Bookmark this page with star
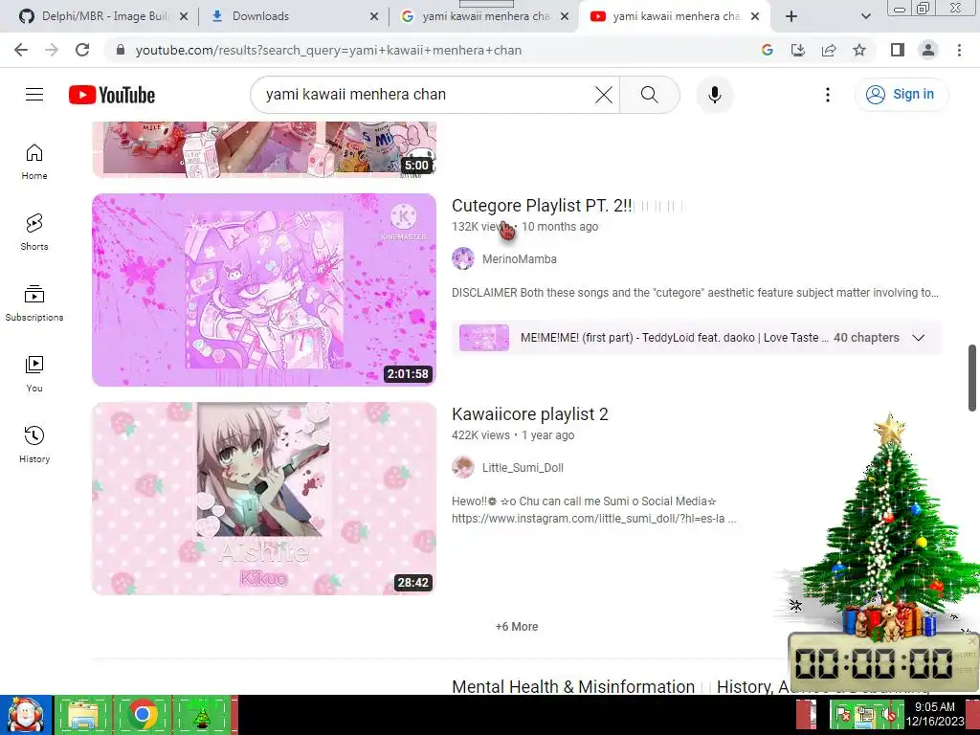This screenshot has width=980, height=735. (x=859, y=50)
